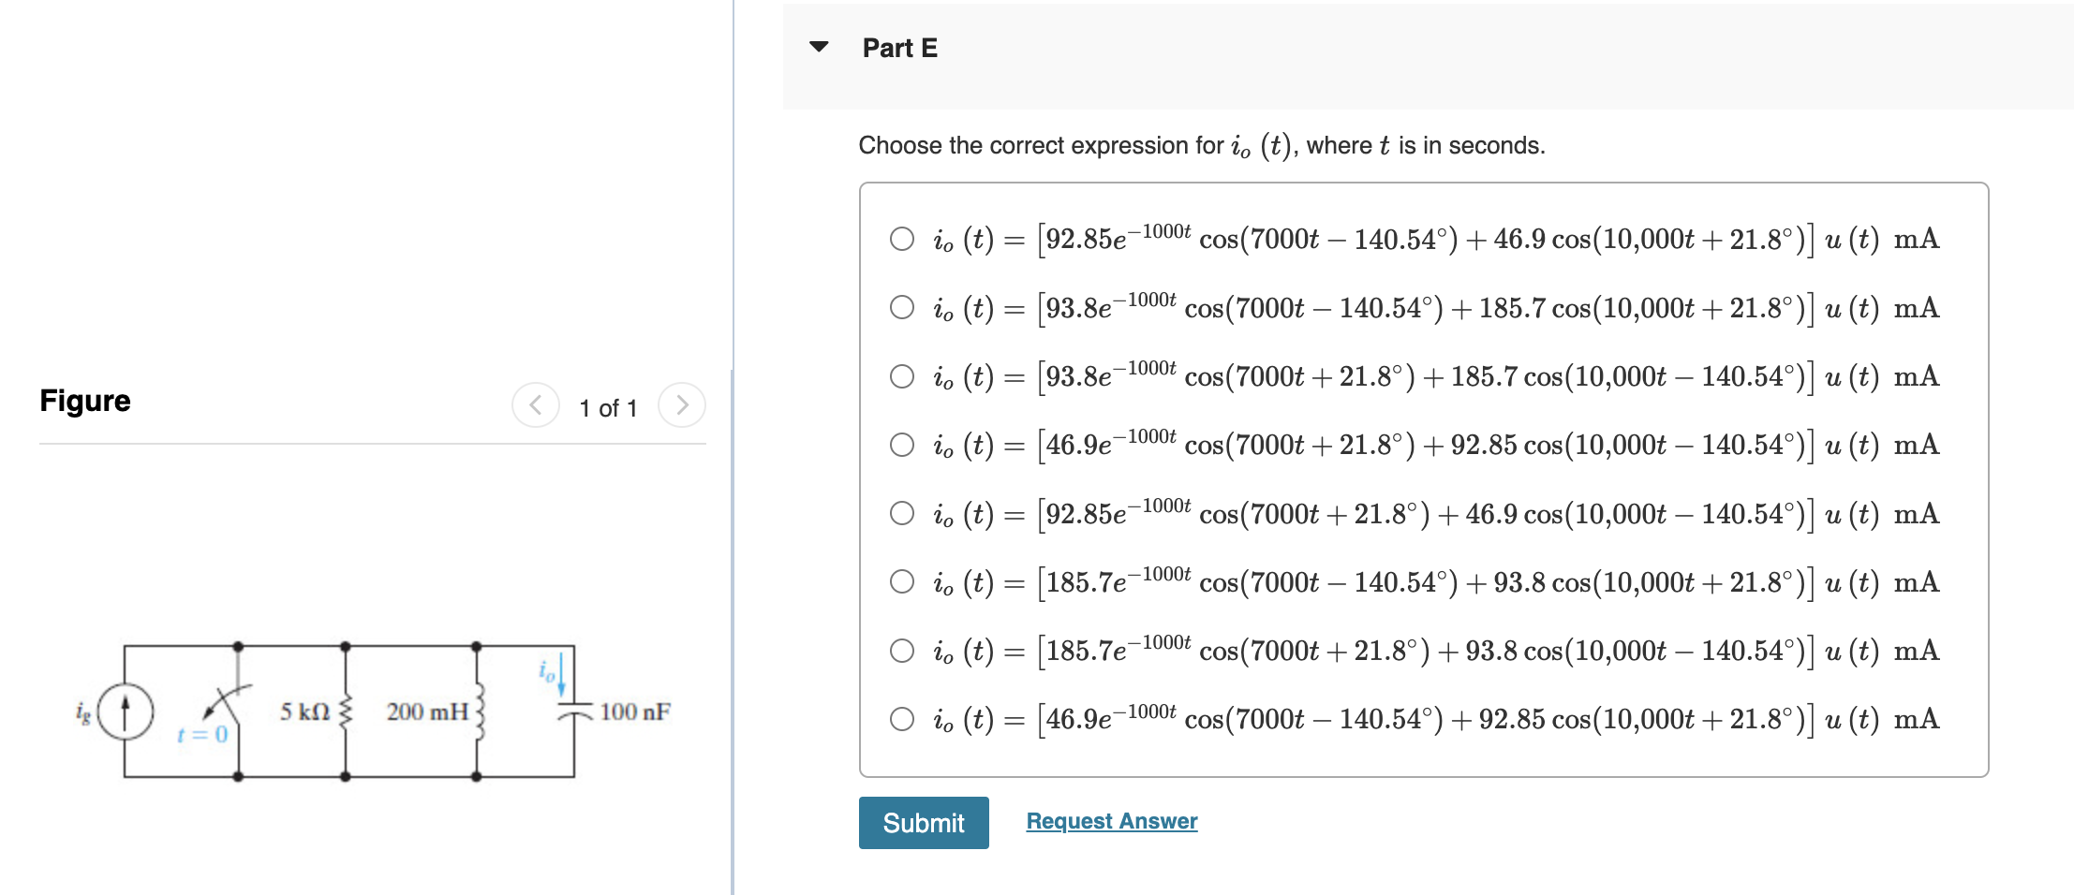Select the answer option starting with 46.9e with cos(7000t + 21.8°)
This screenshot has height=895, width=2074.
tap(901, 445)
